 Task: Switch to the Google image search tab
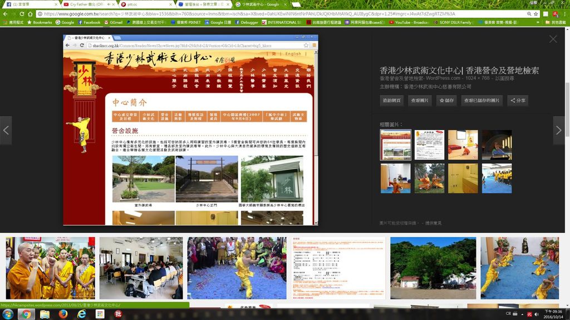[x=261, y=4]
